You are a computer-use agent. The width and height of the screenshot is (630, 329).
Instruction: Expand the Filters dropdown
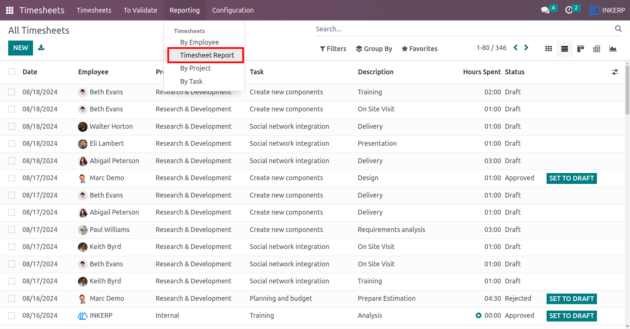[333, 49]
